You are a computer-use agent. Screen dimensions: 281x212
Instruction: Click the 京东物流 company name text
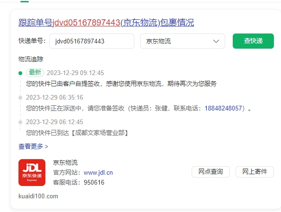click(65, 162)
